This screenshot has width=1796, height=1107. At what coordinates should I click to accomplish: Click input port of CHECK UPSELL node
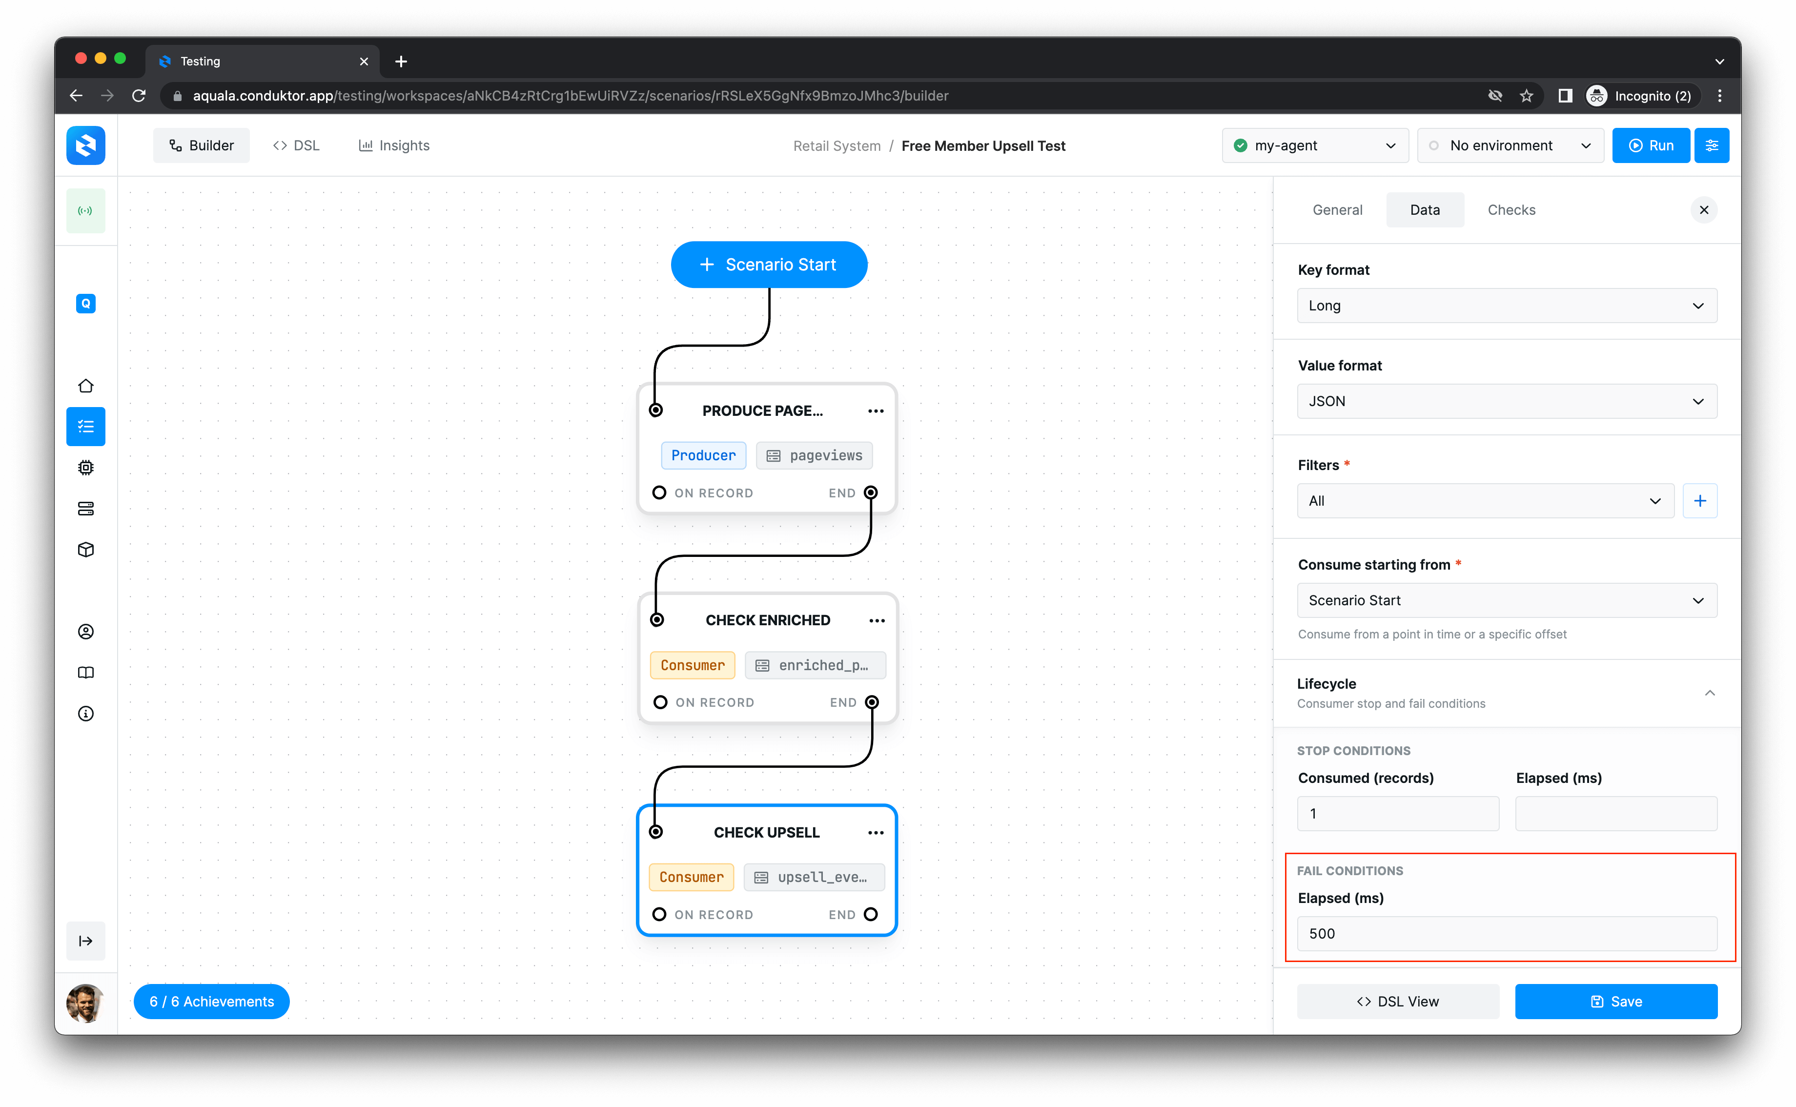point(656,832)
